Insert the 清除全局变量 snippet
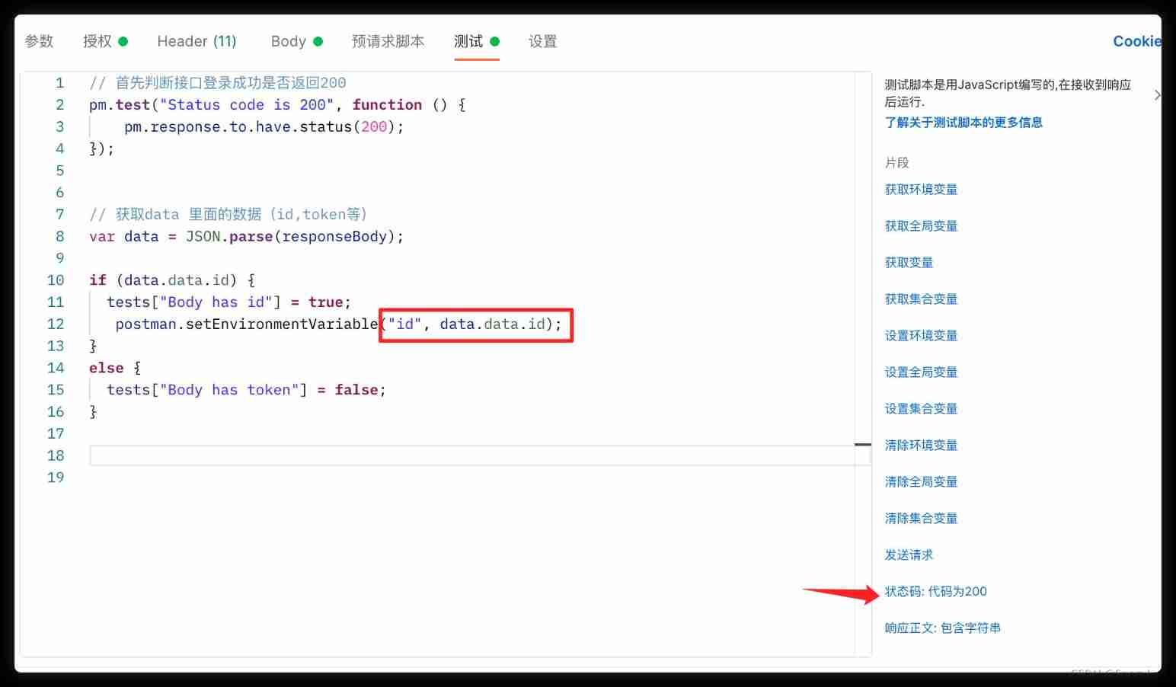The image size is (1176, 687). tap(921, 481)
